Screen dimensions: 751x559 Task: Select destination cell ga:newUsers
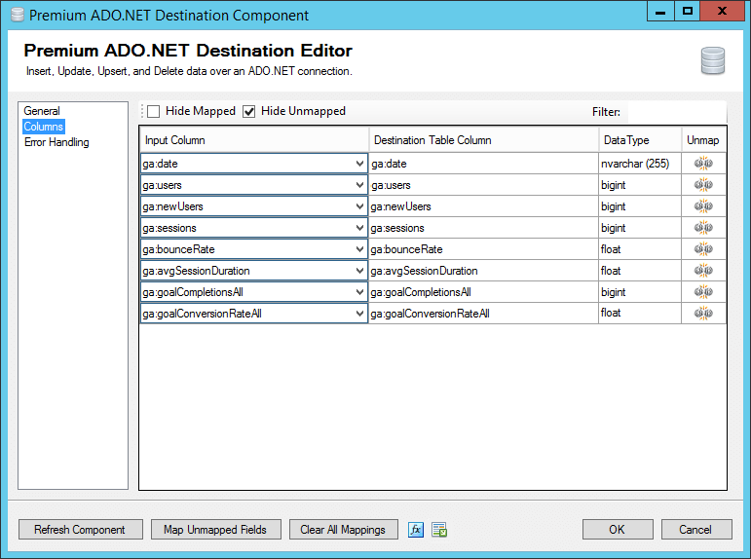[x=483, y=206]
